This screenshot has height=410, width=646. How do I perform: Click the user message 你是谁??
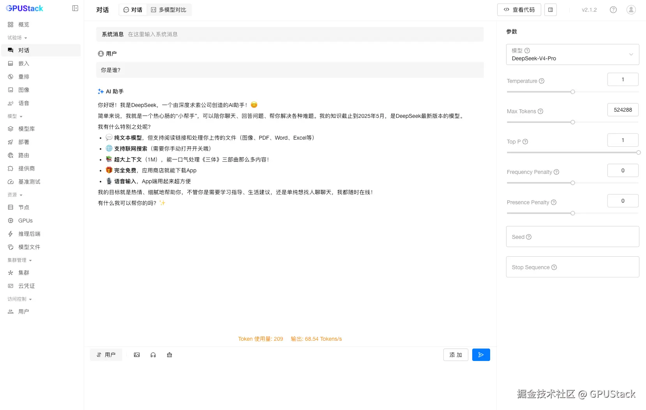[x=290, y=70]
